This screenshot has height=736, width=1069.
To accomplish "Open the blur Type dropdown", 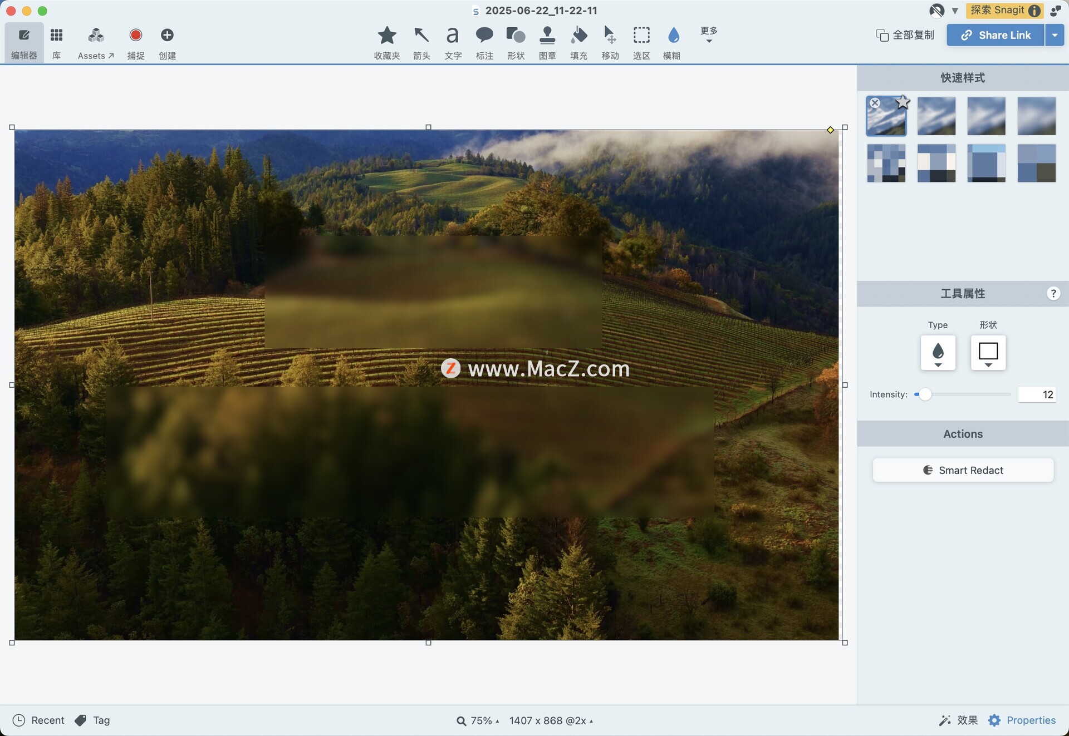I will [938, 353].
